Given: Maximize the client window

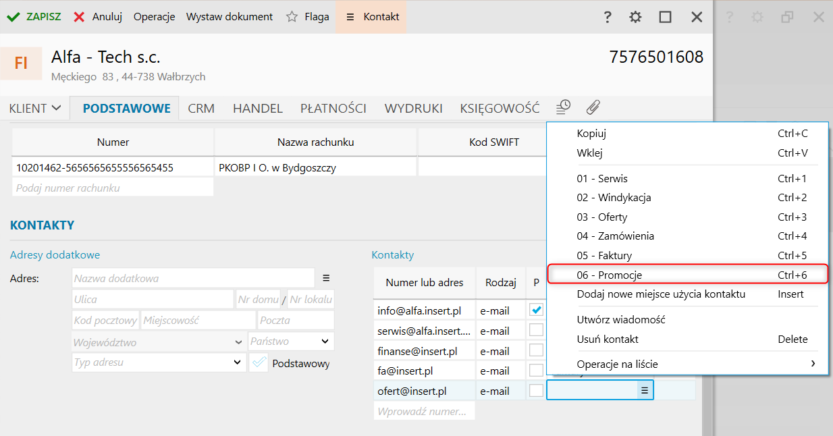Looking at the screenshot, I should click(x=666, y=17).
